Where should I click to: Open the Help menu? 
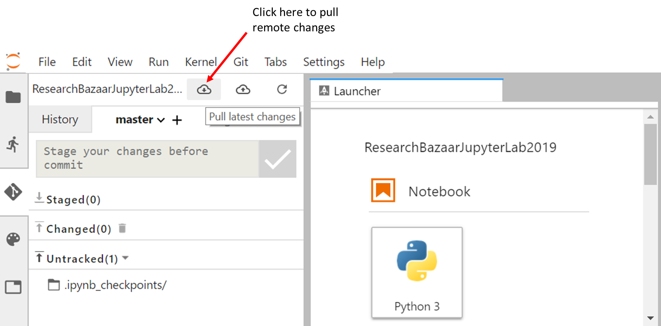tap(373, 62)
